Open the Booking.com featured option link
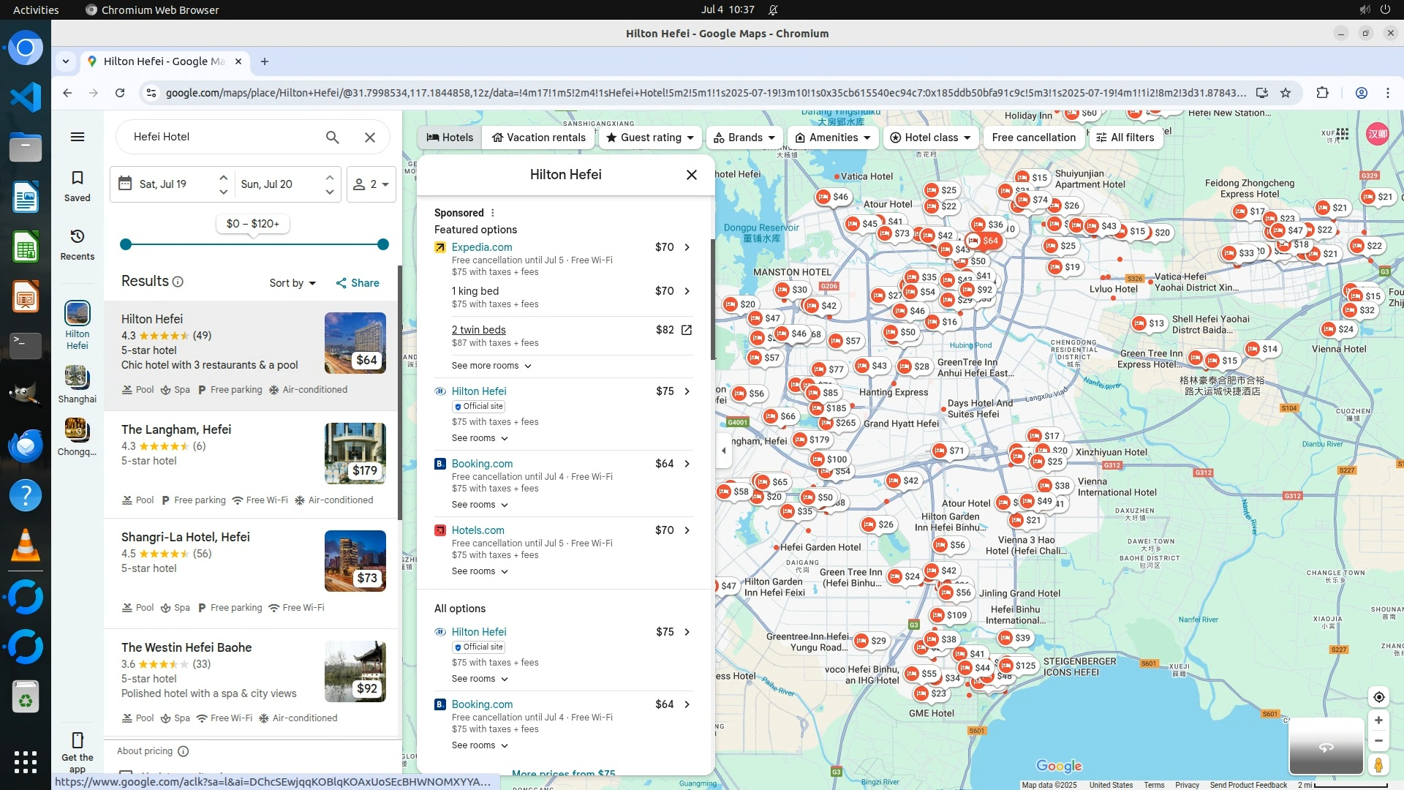The width and height of the screenshot is (1404, 790). coord(482,464)
